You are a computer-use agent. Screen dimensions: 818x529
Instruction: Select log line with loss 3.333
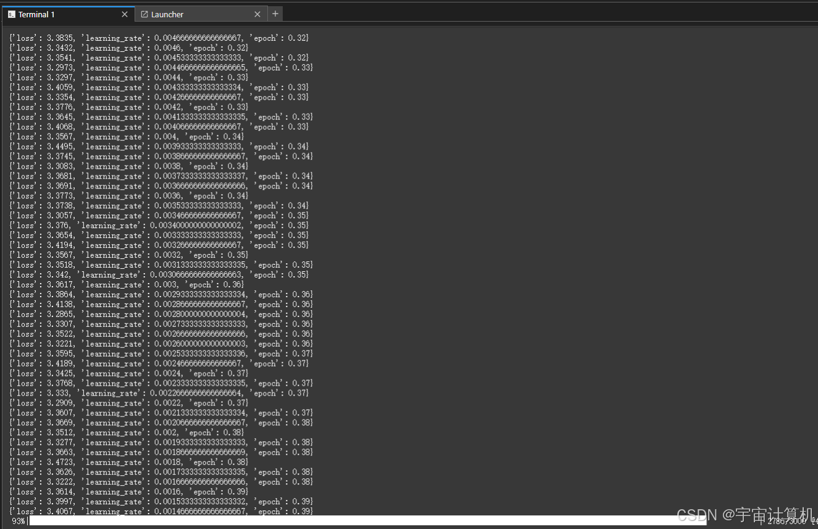(159, 394)
